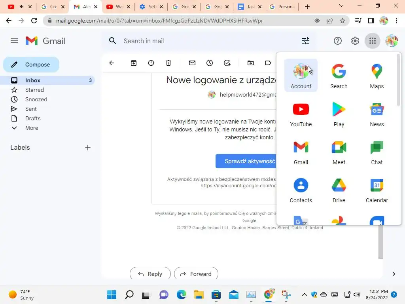Expand the More item in sidebar
This screenshot has width=405, height=304.
pyautogui.click(x=32, y=128)
